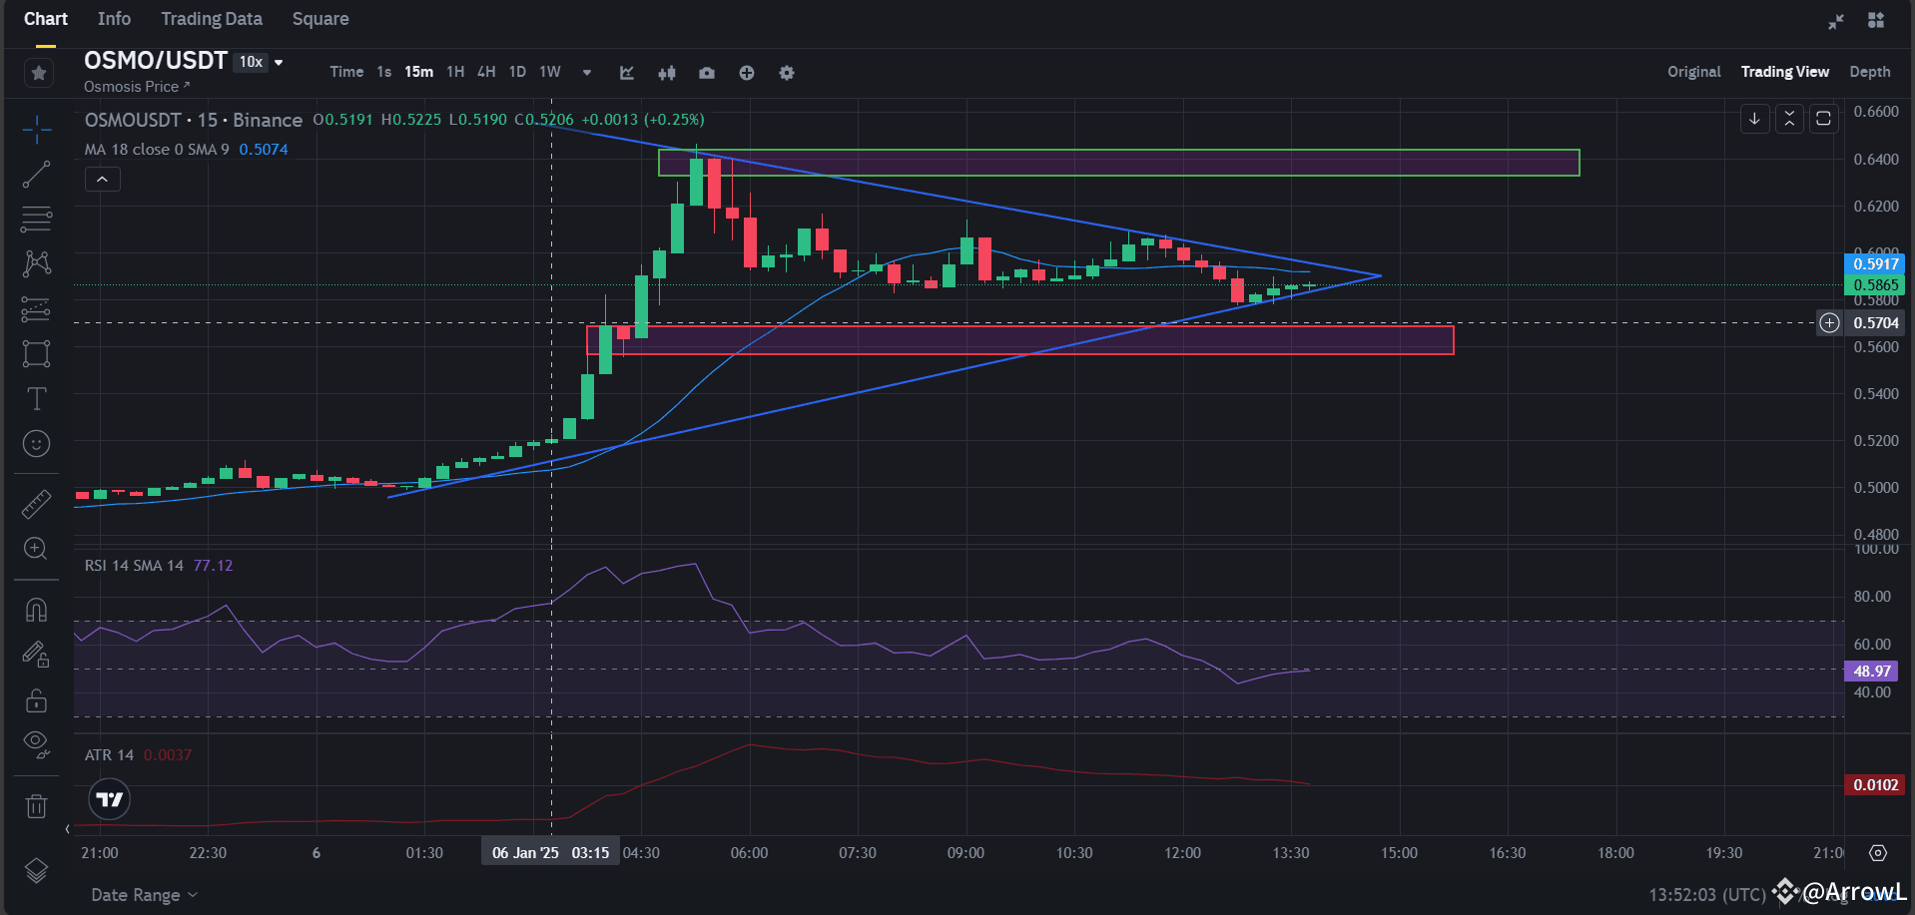
Task: Toggle stay in drawing mode pencil
Action: pos(37,655)
